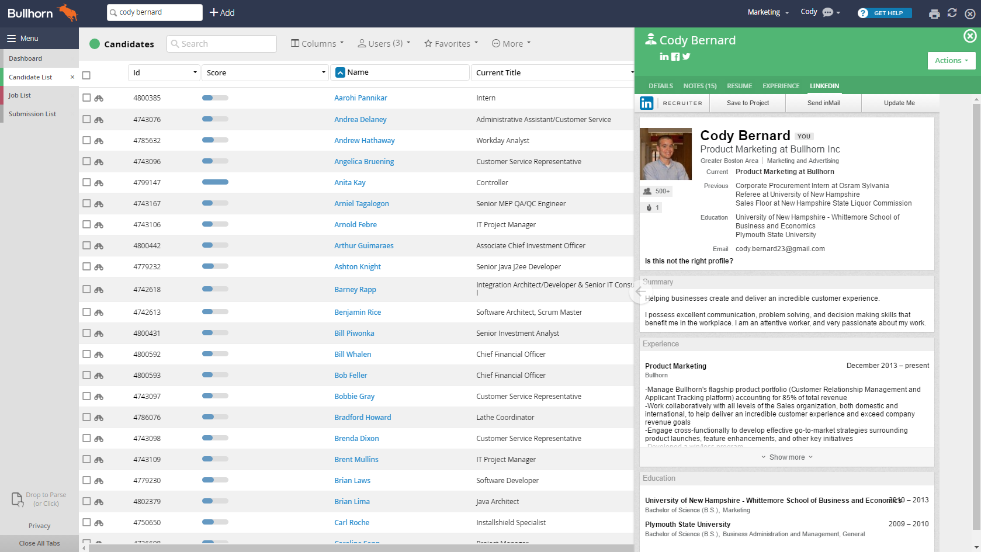Click the preview icon next to Andrea Delaney
The image size is (981, 552).
tap(98, 119)
